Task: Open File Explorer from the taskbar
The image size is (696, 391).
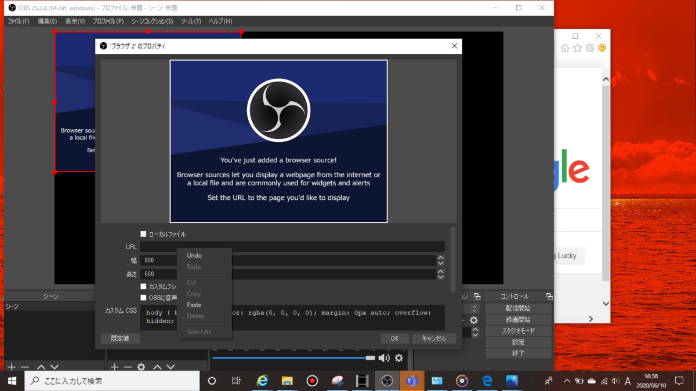Action: [x=287, y=381]
